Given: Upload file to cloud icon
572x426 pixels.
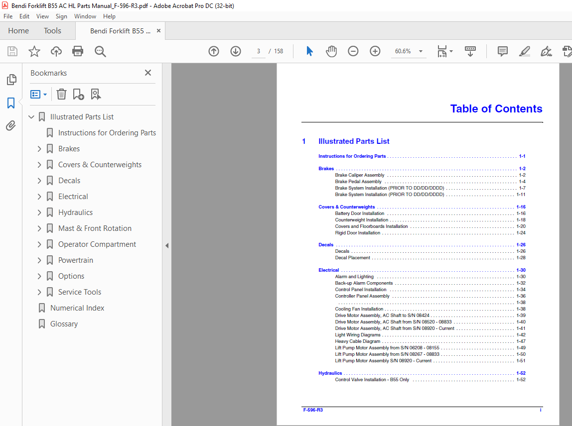Looking at the screenshot, I should point(56,51).
